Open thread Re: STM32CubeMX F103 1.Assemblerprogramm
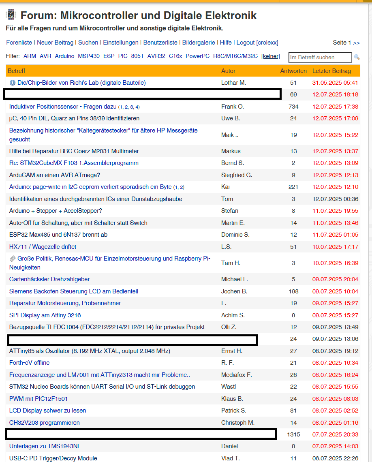 point(74,163)
